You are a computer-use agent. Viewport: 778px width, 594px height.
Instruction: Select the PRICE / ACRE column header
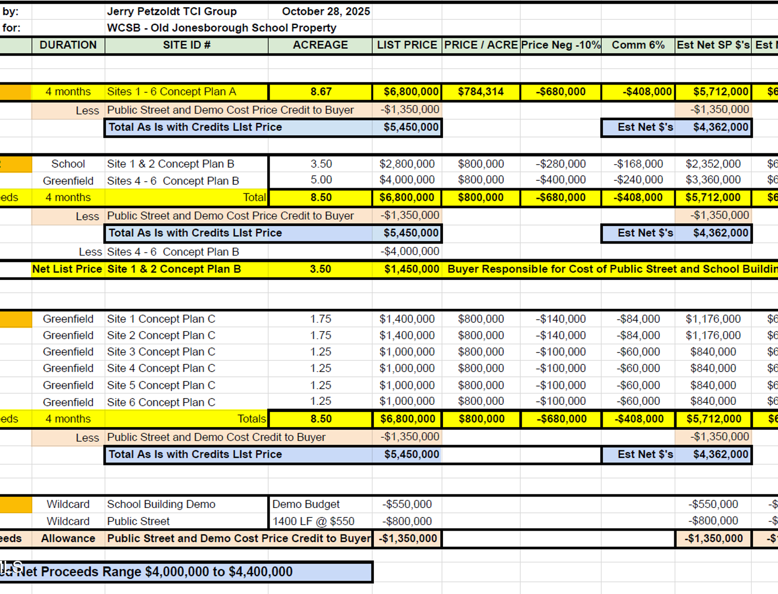click(481, 45)
